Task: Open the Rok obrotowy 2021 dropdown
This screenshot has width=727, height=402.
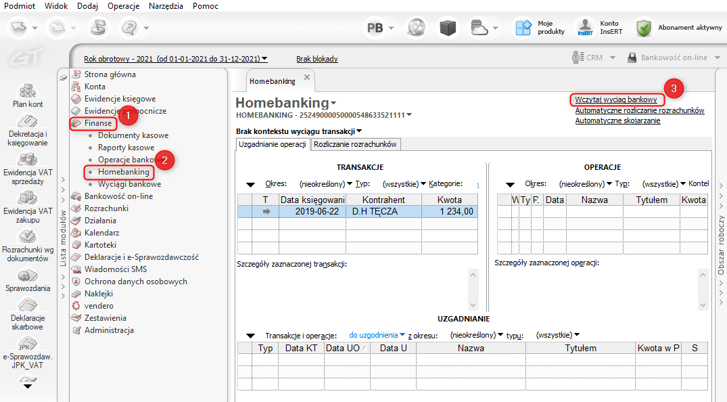Action: tap(176, 59)
